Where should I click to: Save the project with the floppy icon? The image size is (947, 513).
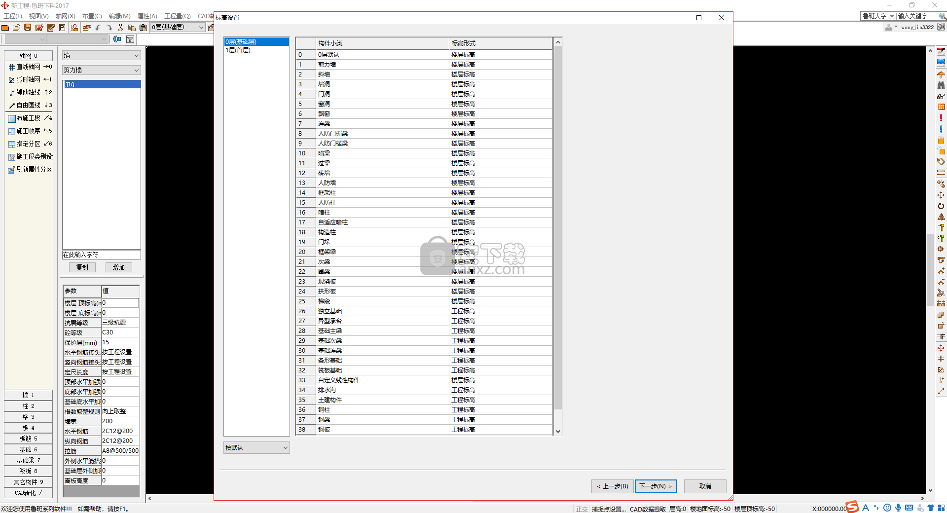(28, 28)
